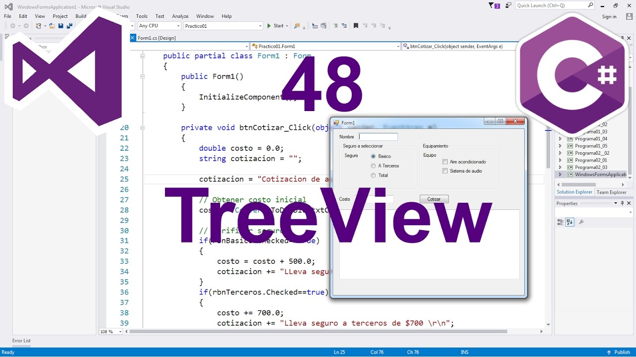The width and height of the screenshot is (636, 357).
Task: Check the Sistema de audio checkbox
Action: [x=445, y=171]
